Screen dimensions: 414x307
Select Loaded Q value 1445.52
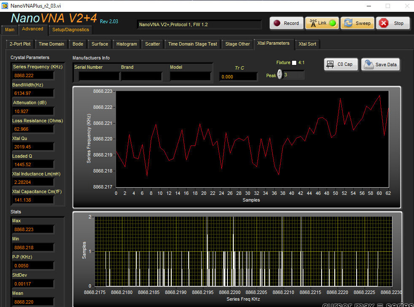33,164
